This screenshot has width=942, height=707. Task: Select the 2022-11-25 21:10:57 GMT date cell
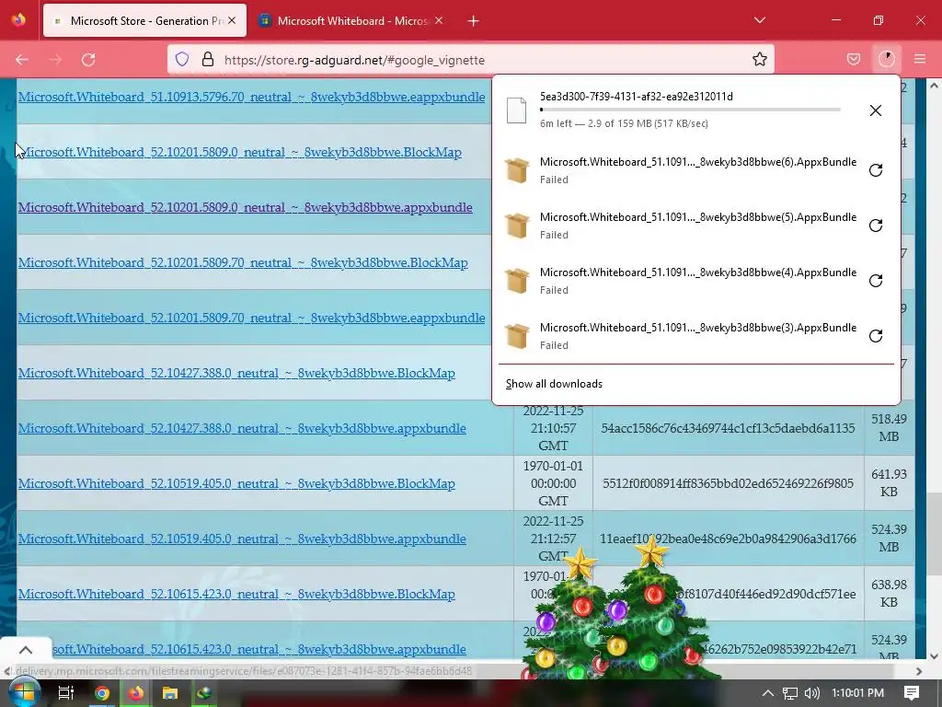coord(553,428)
